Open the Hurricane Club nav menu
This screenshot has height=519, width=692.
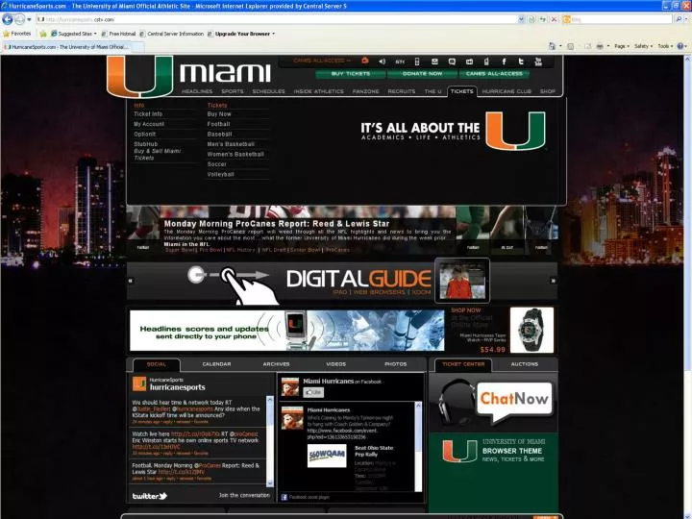pyautogui.click(x=507, y=91)
